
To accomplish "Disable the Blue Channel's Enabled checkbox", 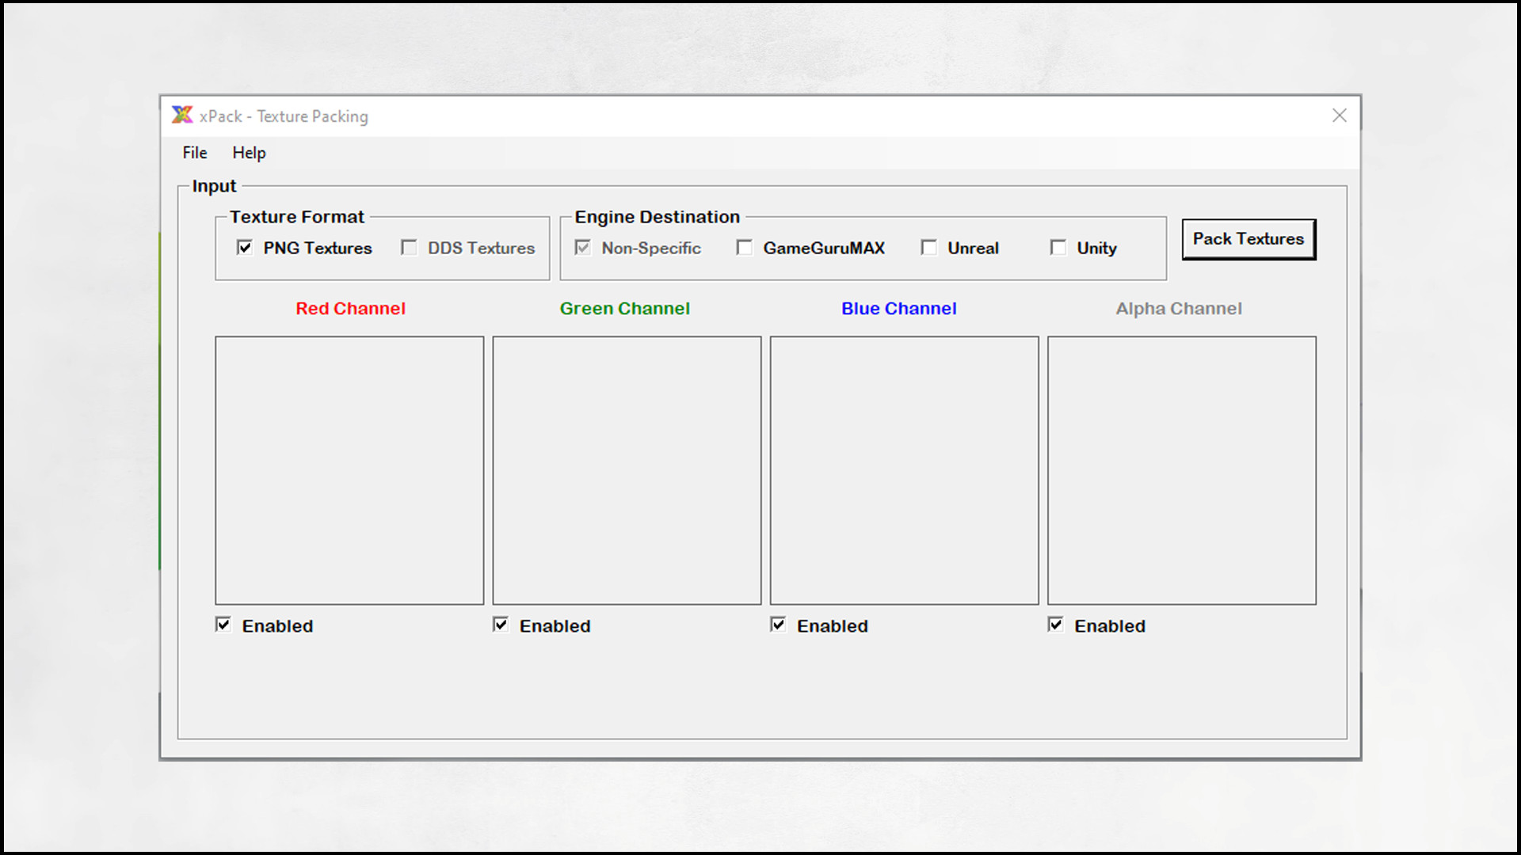I will pos(777,625).
